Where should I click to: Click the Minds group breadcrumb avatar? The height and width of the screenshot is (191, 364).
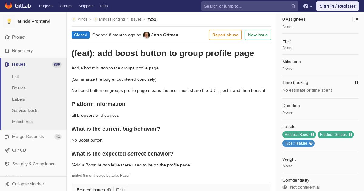pyautogui.click(x=74, y=19)
